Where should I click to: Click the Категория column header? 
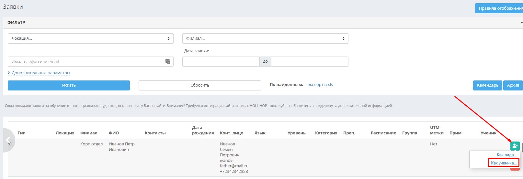click(326, 133)
